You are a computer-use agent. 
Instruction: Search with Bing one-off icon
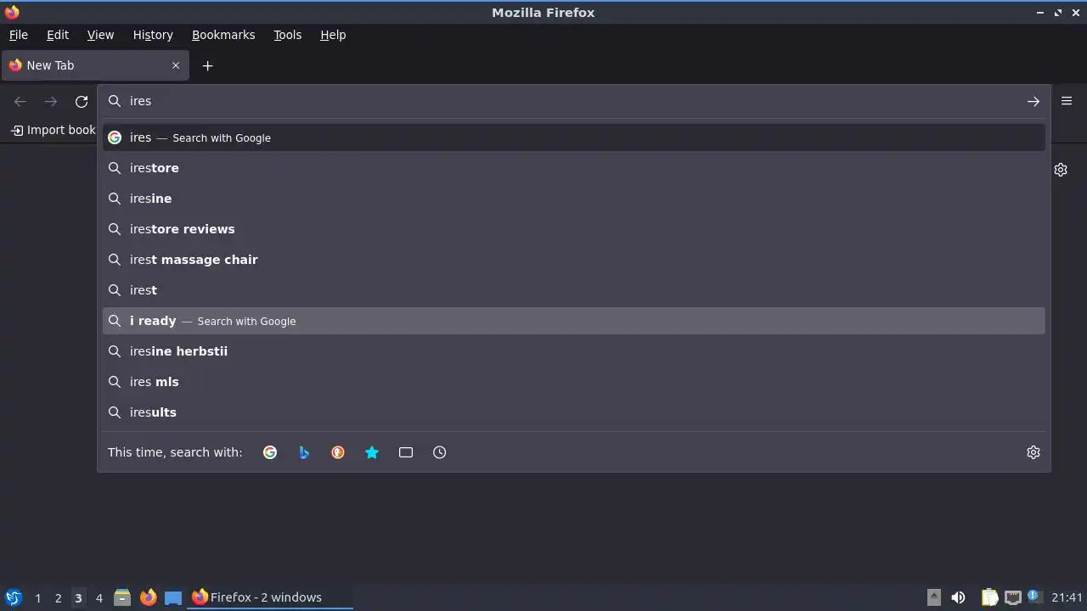coord(304,452)
